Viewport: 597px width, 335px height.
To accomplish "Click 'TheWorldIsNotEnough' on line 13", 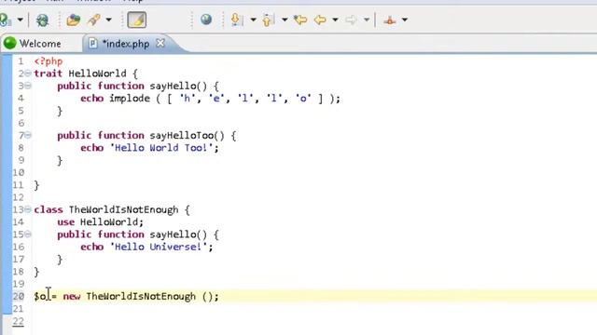I will pyautogui.click(x=123, y=209).
